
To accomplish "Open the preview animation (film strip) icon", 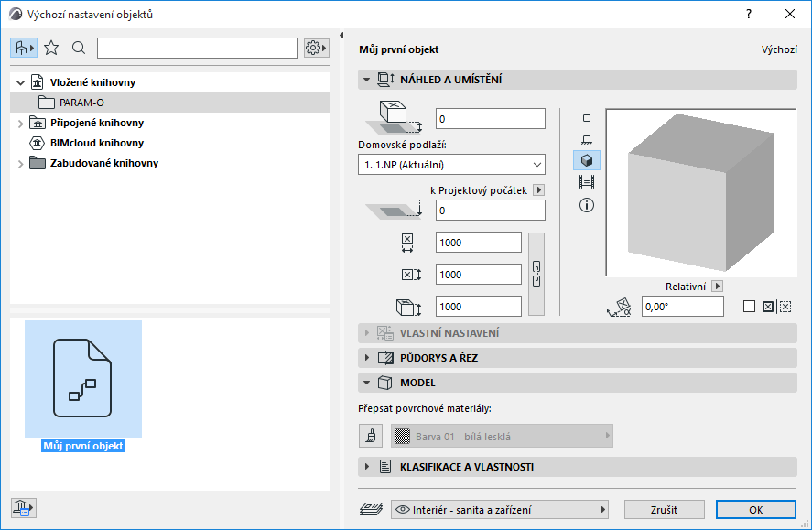I will [x=587, y=182].
